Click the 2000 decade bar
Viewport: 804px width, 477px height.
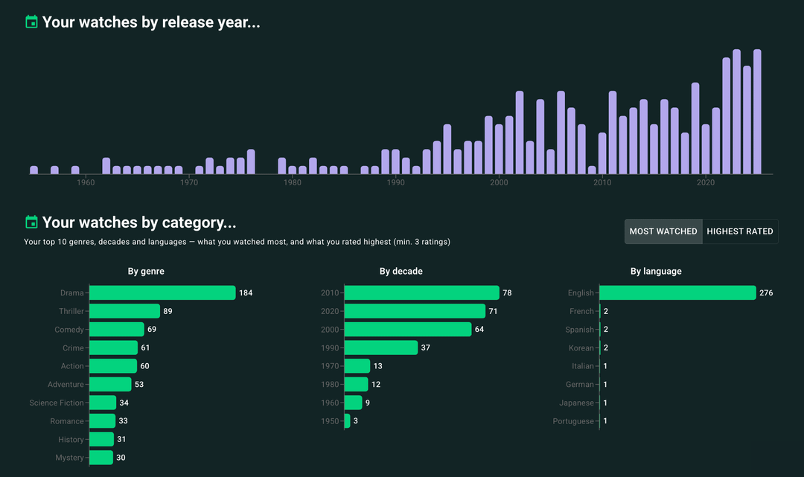(x=408, y=330)
